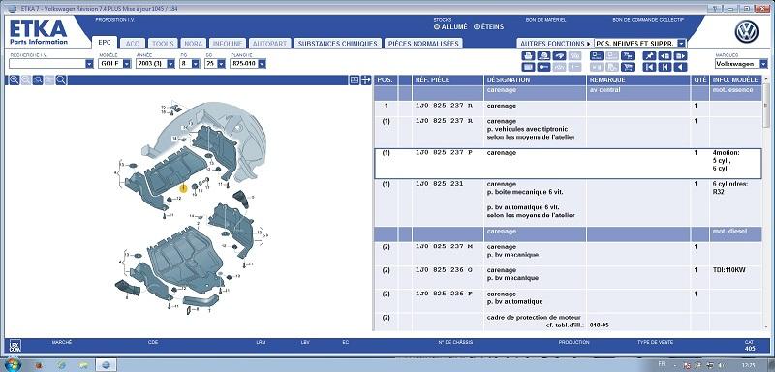Click the parts list vertical scrollbar
The image size is (775, 372).
pos(766,202)
